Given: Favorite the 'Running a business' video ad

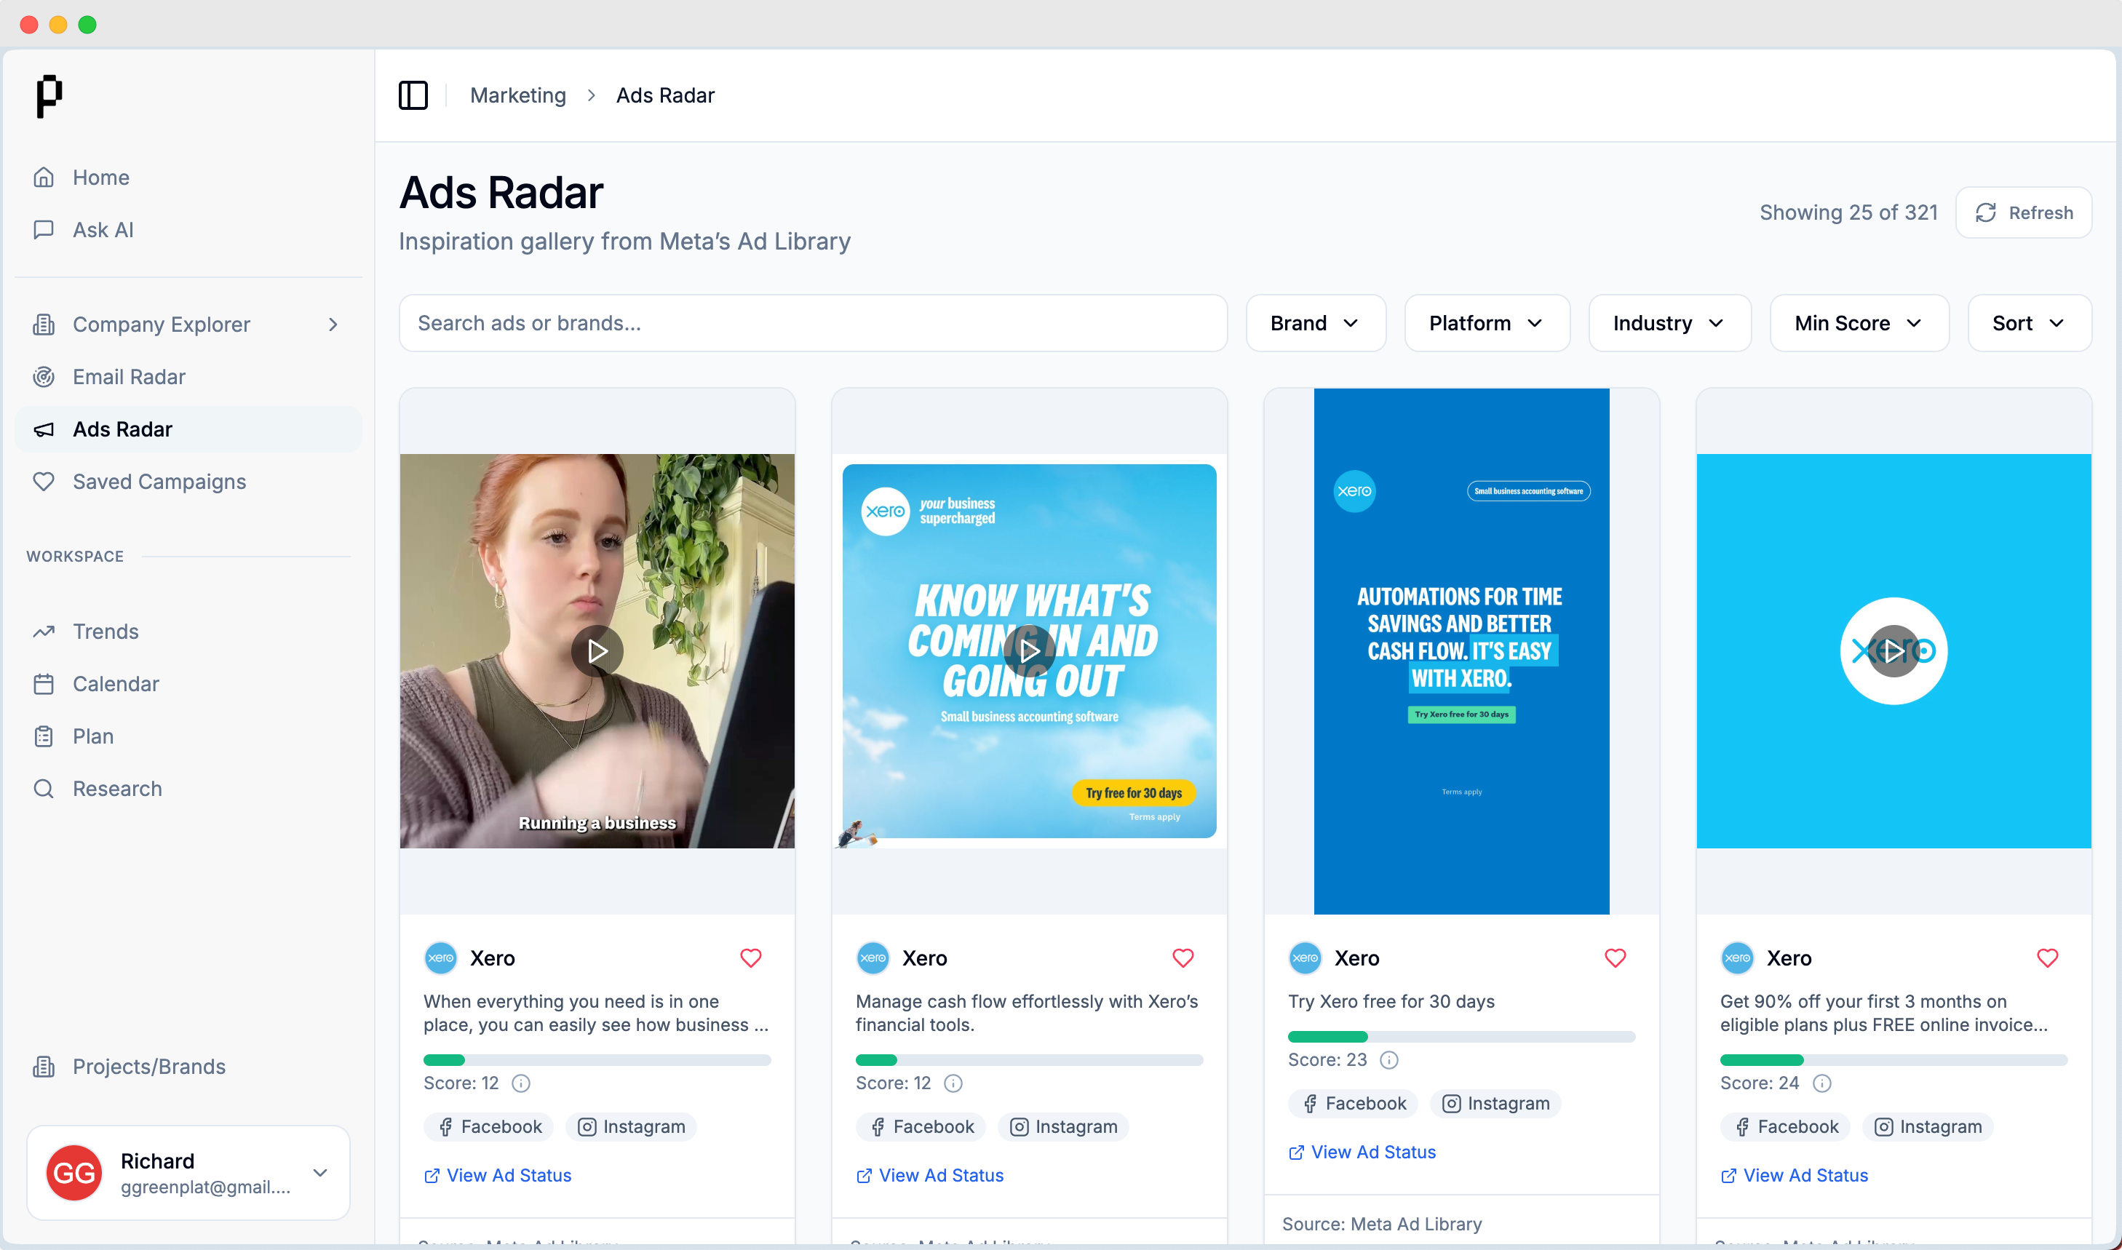Looking at the screenshot, I should [750, 958].
